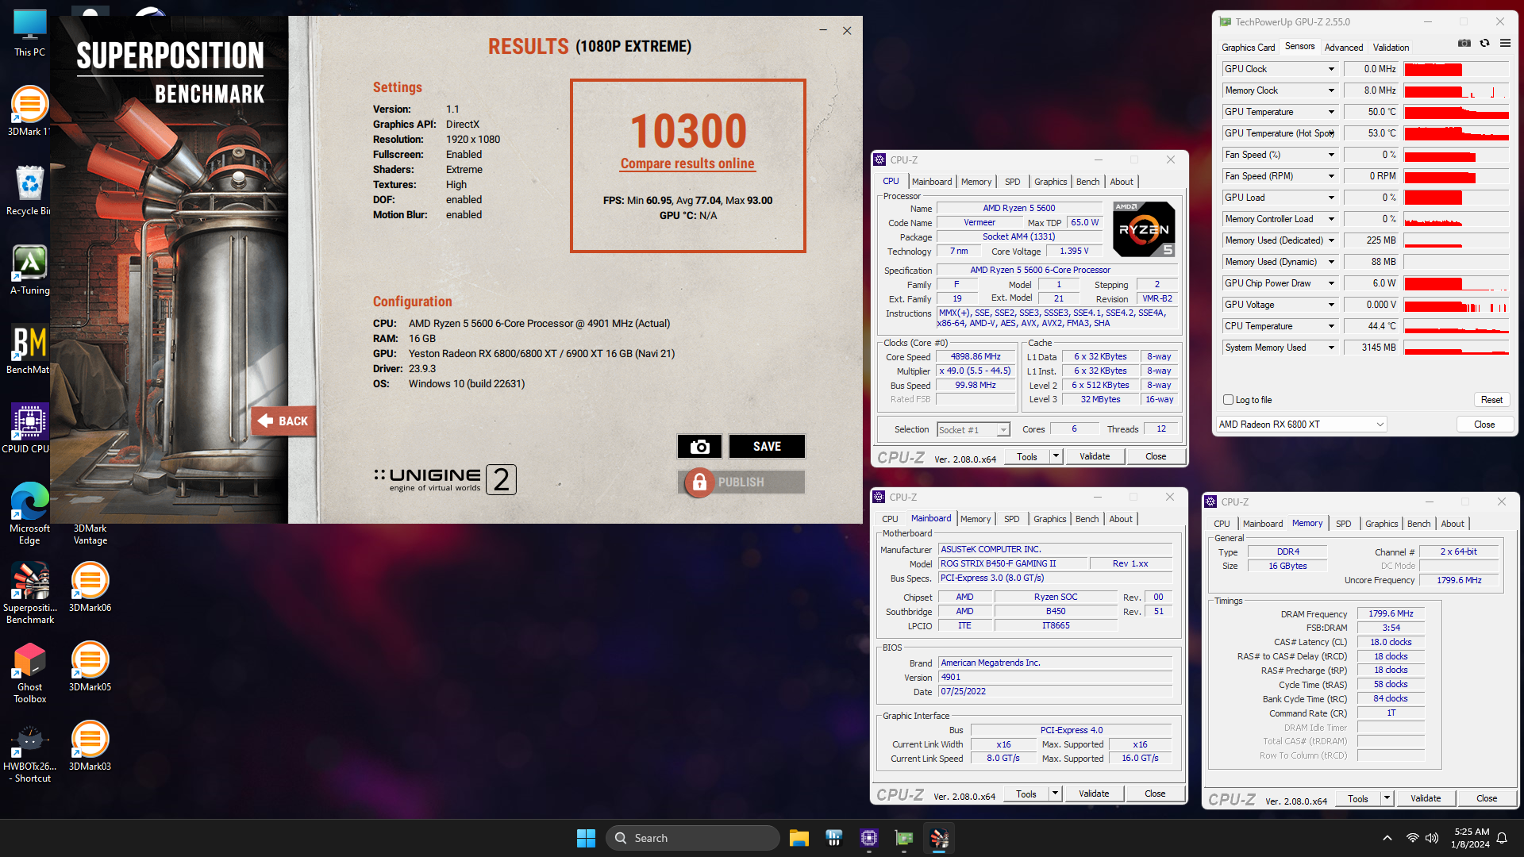This screenshot has width=1524, height=857.
Task: Click Tools button in CPU-Z Mainboard window
Action: tap(1026, 794)
